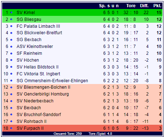Click the dot icon next to SV Furpach II
Image resolution: width=165 pixels, height=137 pixels.
(11, 128)
